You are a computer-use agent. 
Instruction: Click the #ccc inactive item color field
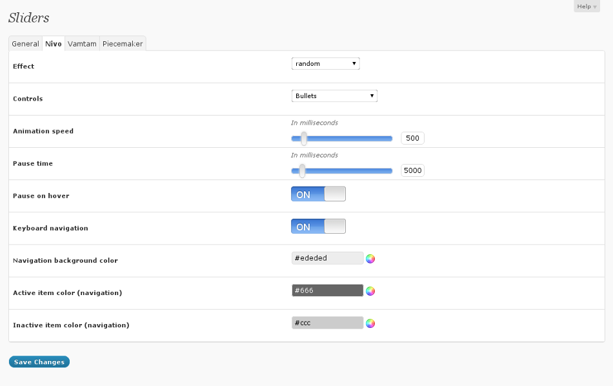point(327,323)
